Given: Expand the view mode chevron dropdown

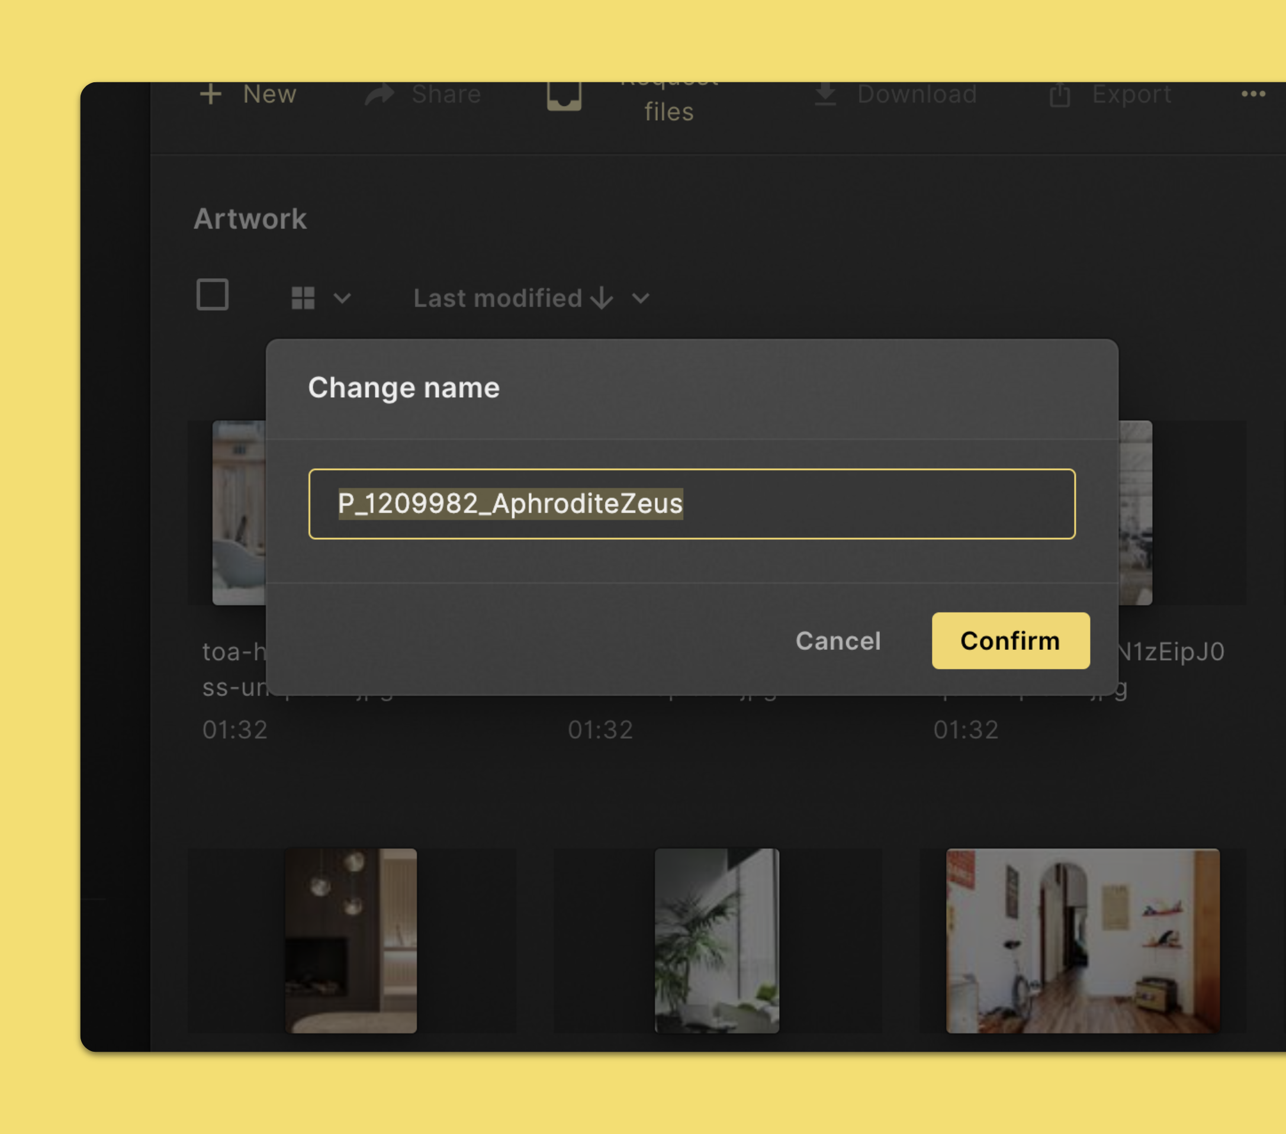Looking at the screenshot, I should coord(342,298).
